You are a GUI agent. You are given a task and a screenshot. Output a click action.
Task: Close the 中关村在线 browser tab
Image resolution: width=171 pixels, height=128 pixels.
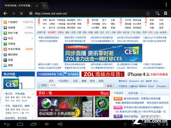point(37,6)
